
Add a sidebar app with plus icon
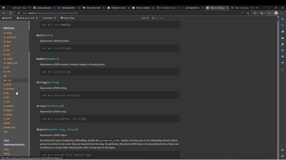282,69
